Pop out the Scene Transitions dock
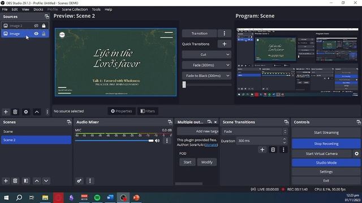This screenshot has height=203, width=362. (286, 122)
